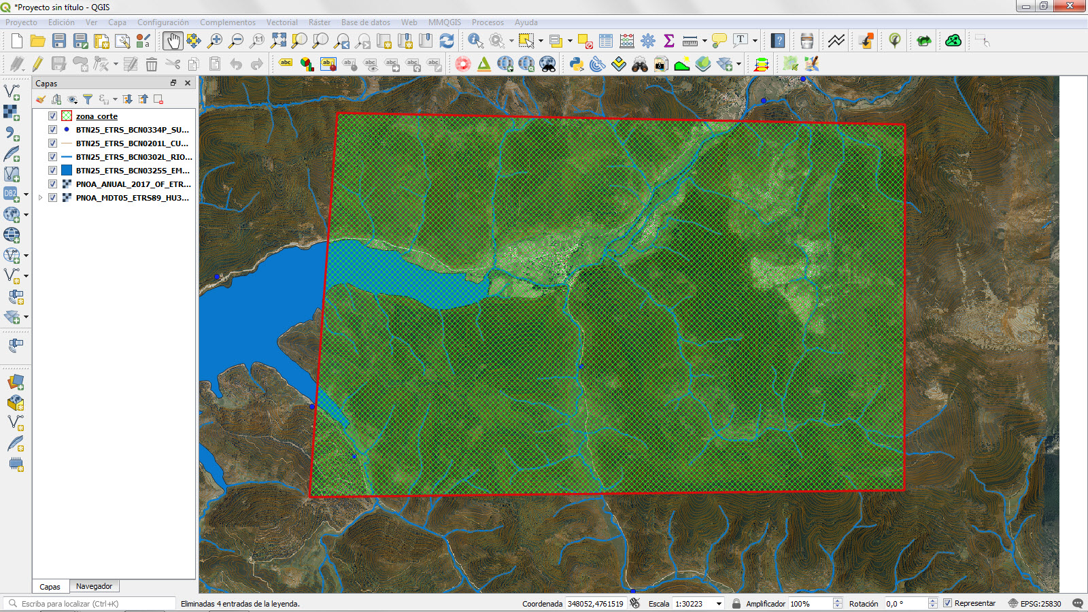Uncheck the zona_corte layer visibility
The image size is (1088, 612).
click(x=52, y=116)
